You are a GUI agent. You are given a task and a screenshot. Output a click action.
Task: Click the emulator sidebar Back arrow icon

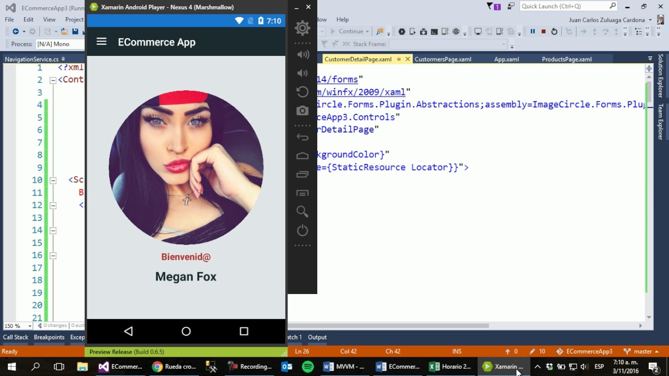click(x=302, y=137)
